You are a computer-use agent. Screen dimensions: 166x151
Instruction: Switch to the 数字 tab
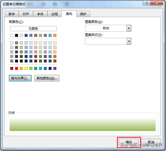point(12,14)
